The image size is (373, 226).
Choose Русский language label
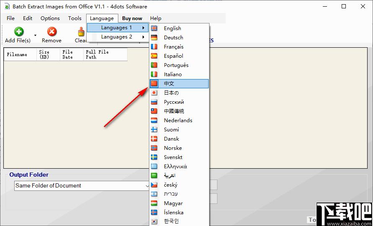point(174,102)
